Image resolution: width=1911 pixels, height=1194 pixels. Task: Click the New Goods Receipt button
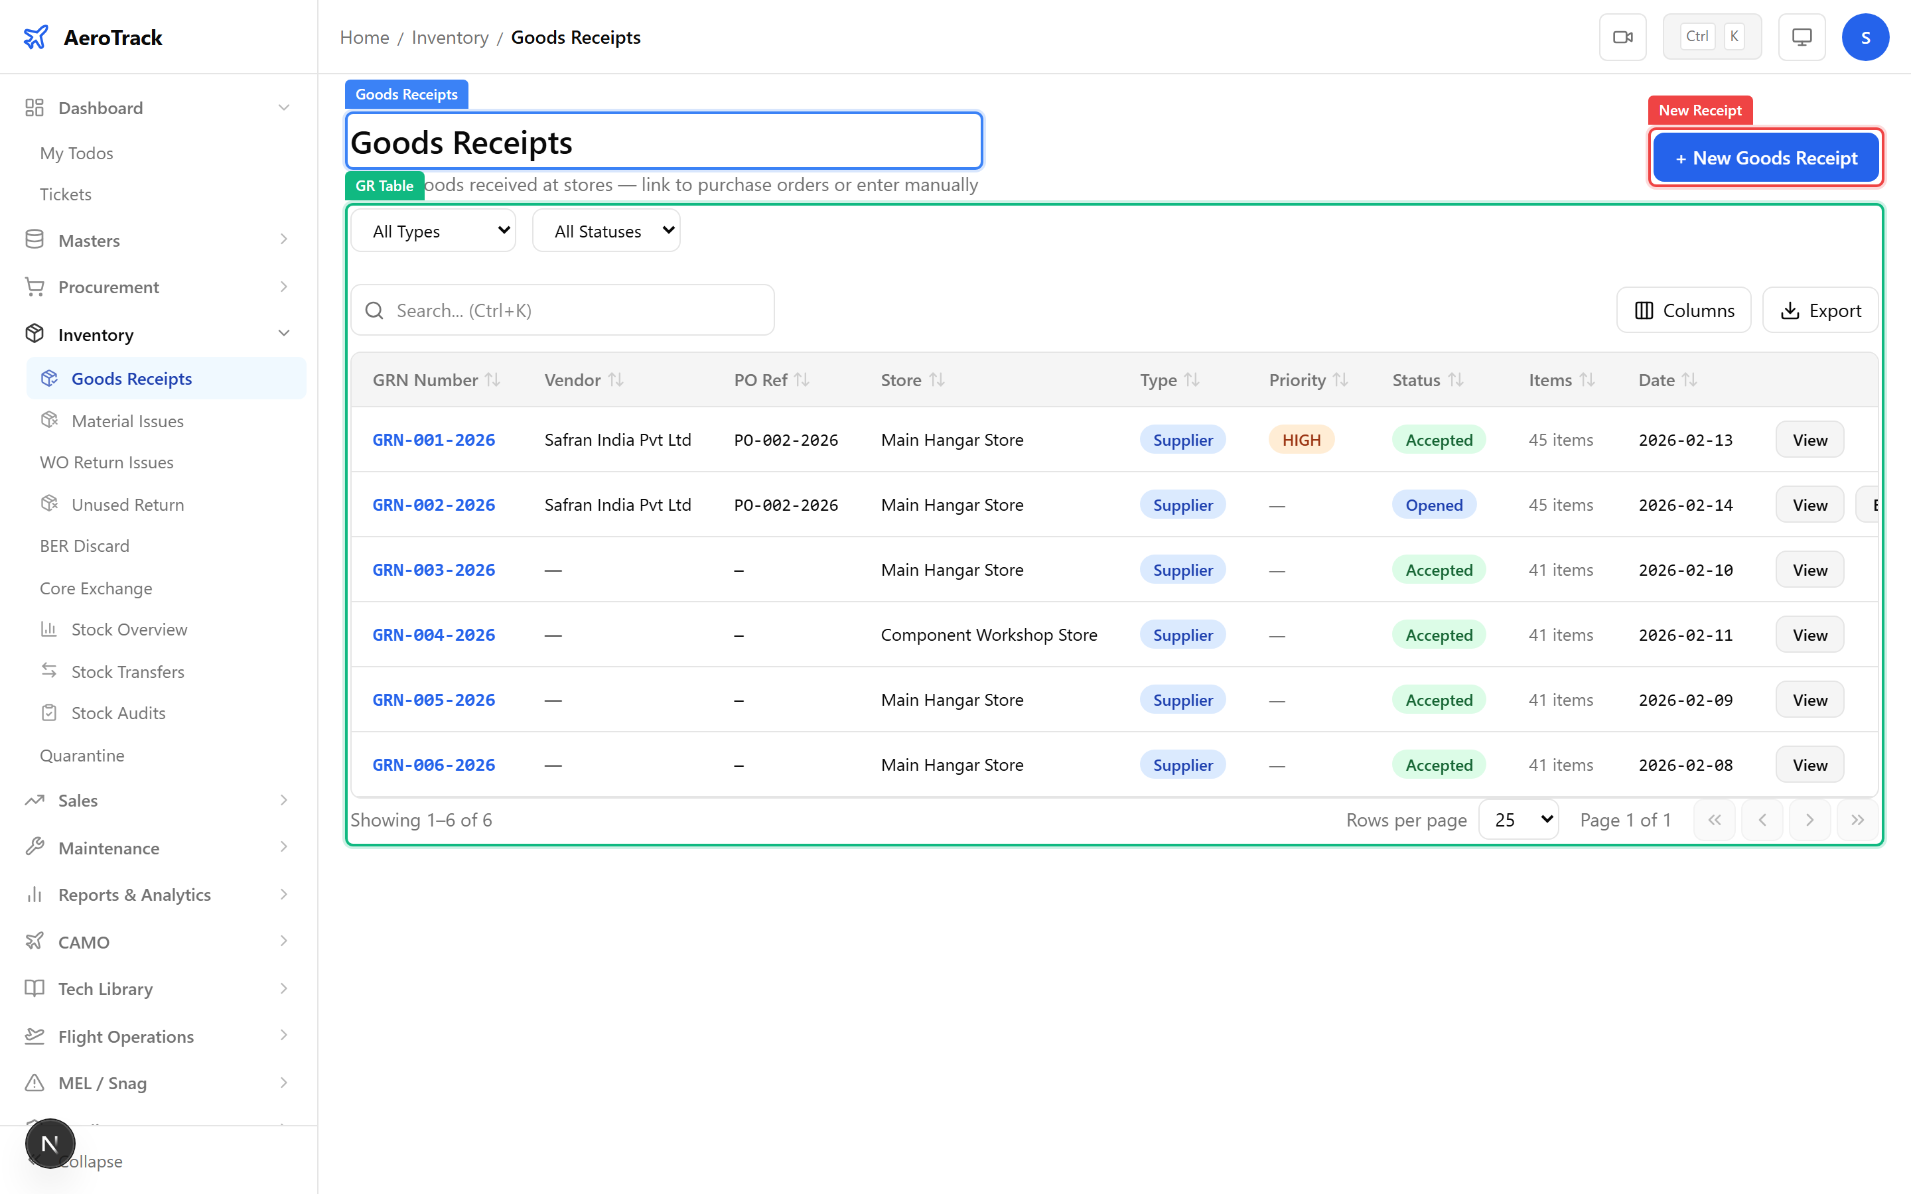pos(1766,157)
